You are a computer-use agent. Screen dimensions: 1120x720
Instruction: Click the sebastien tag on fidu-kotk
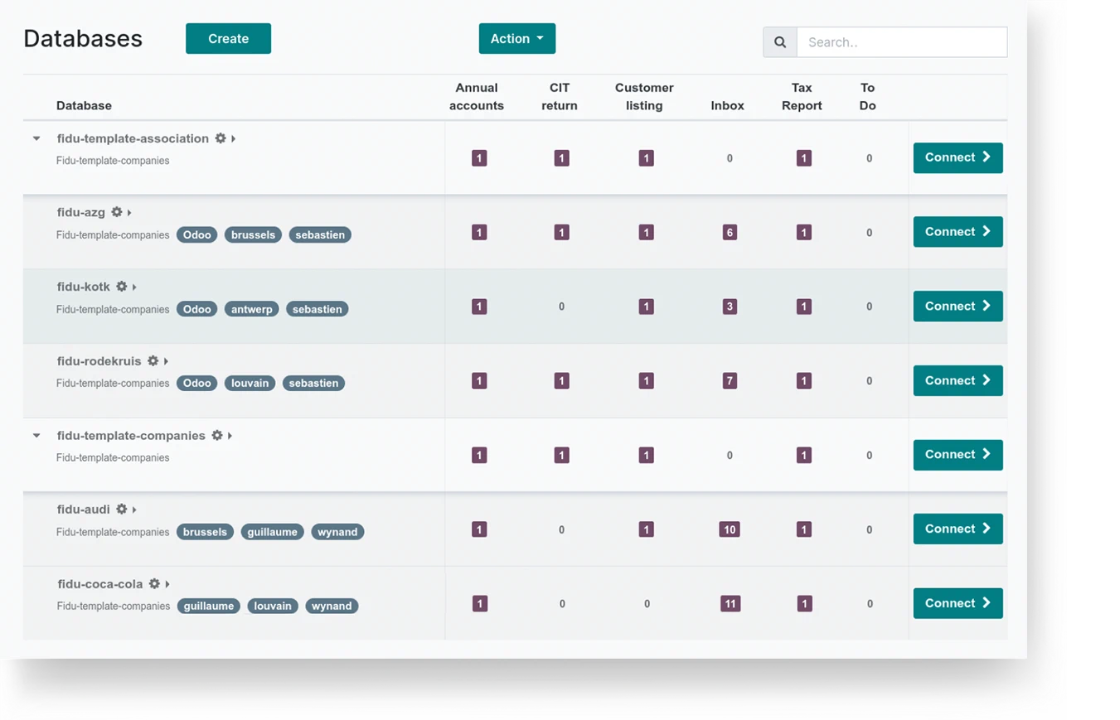[318, 309]
